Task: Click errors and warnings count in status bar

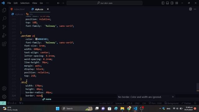Action: (12, 103)
